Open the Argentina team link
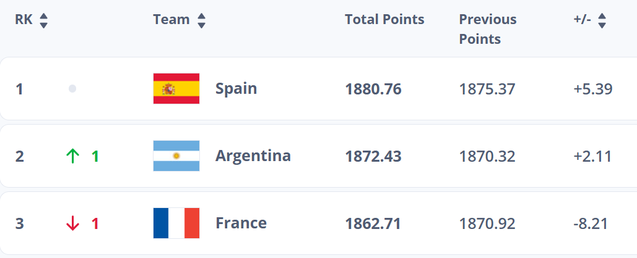The image size is (637, 258). tap(253, 156)
